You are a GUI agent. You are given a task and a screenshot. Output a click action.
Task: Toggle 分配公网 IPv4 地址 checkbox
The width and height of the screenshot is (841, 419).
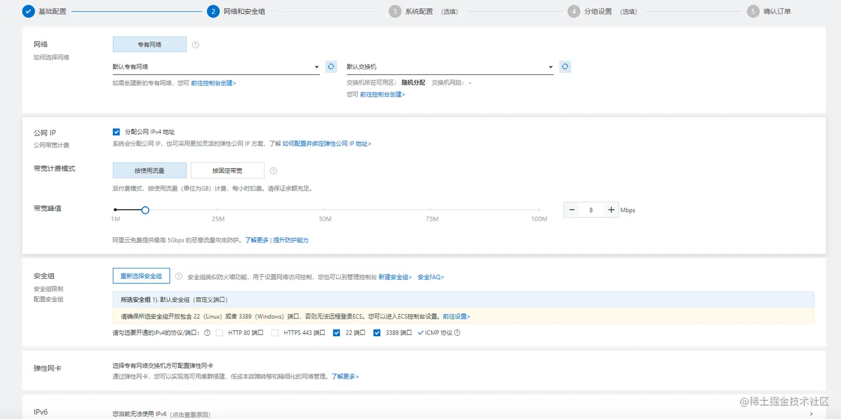tap(116, 132)
